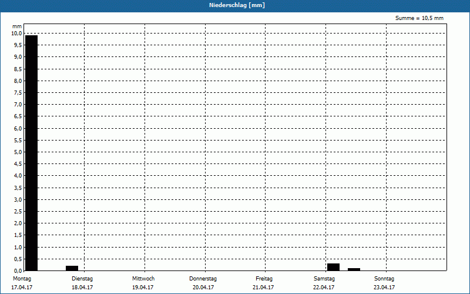Click the 1,5 y-axis value
The image size is (470, 294).
coord(18,235)
